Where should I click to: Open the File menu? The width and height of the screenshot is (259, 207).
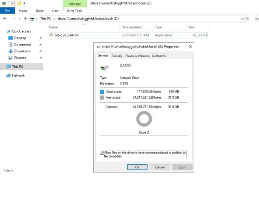click(x=7, y=11)
